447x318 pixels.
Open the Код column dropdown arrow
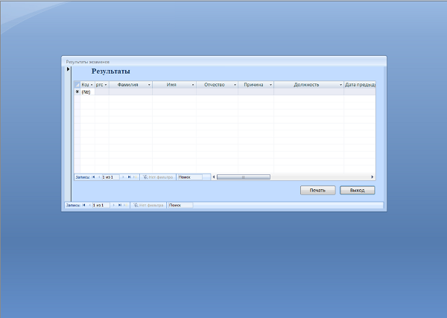click(x=92, y=85)
